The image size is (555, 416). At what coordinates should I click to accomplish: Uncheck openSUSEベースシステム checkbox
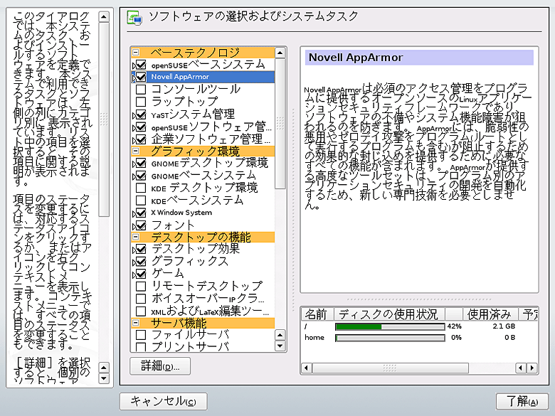(141, 65)
